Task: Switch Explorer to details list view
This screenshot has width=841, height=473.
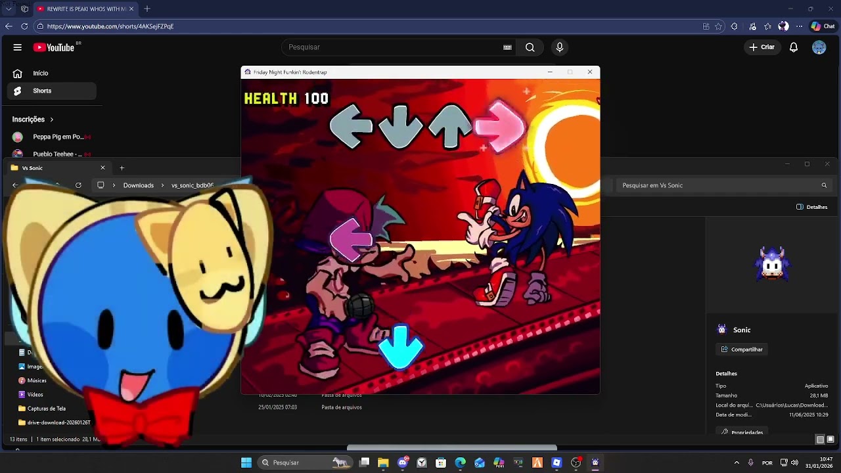Action: (x=820, y=439)
